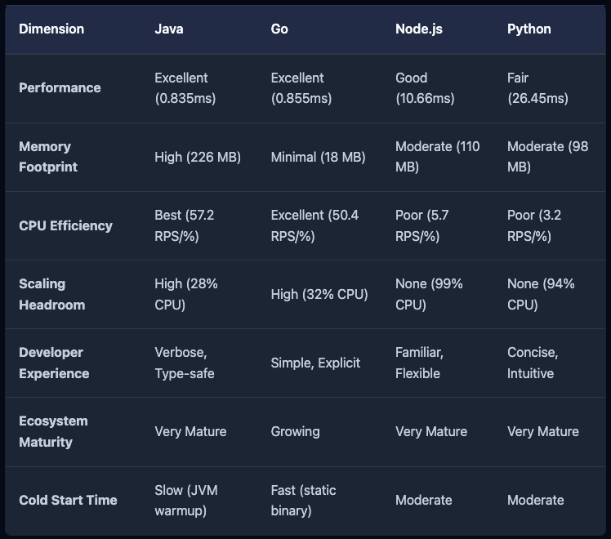Click the Poor (5.7 RPS/%) cell
Screen dimensions: 611x539
[x=422, y=225]
